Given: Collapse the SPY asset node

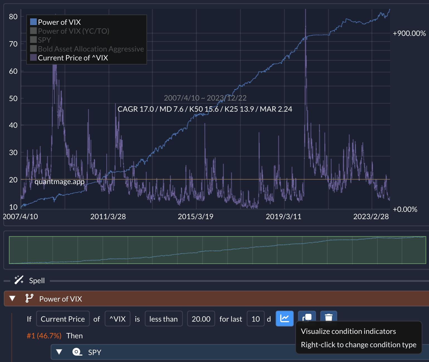Looking at the screenshot, I should click(59, 352).
